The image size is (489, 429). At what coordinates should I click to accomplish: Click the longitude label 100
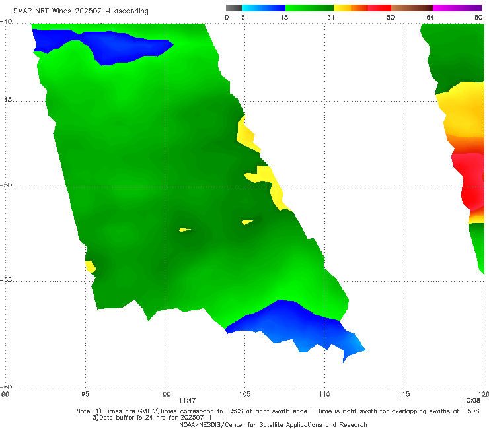pos(165,394)
